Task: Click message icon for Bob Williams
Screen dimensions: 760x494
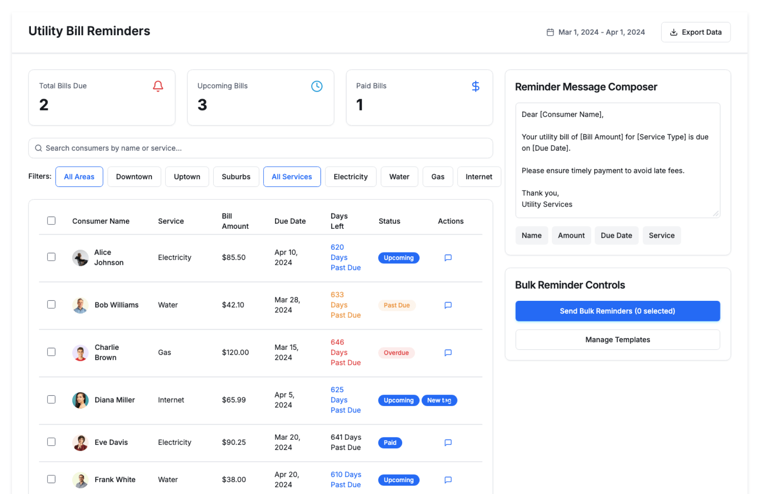Action: (x=448, y=305)
